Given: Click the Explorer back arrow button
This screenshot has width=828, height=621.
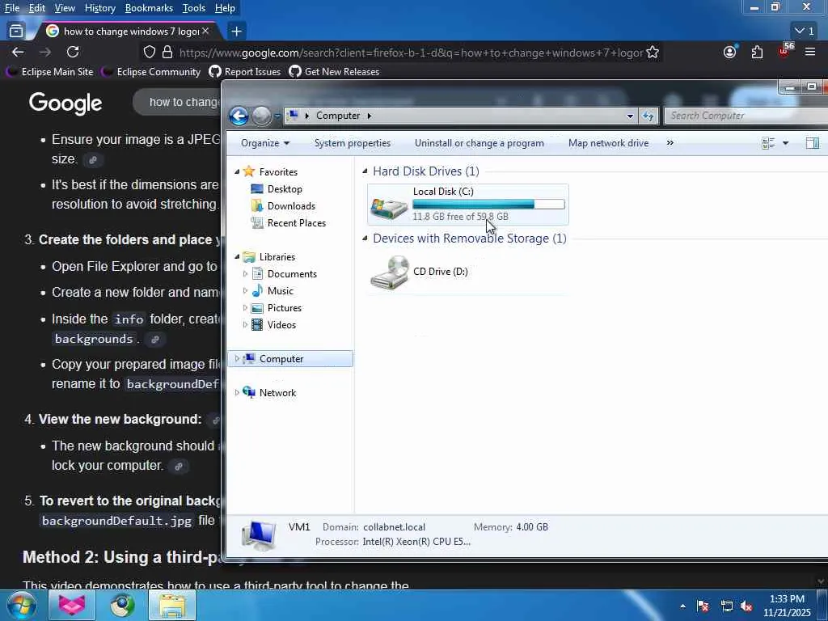Looking at the screenshot, I should click(239, 116).
